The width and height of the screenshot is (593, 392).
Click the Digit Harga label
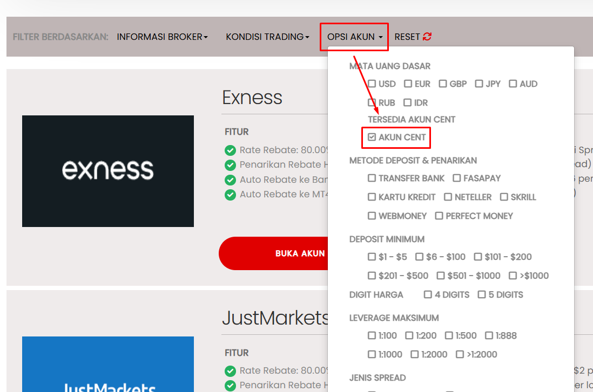(376, 294)
